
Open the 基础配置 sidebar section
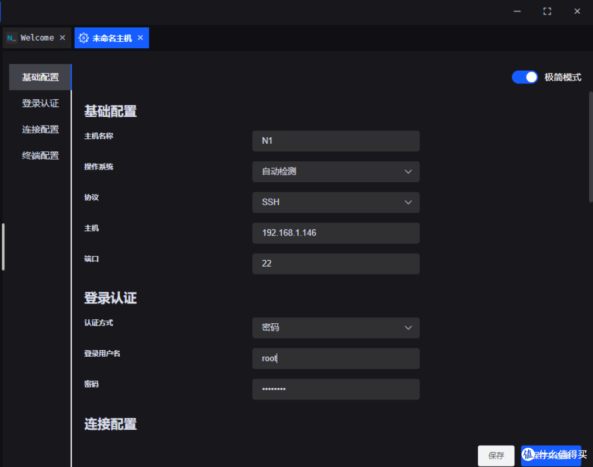pos(40,77)
